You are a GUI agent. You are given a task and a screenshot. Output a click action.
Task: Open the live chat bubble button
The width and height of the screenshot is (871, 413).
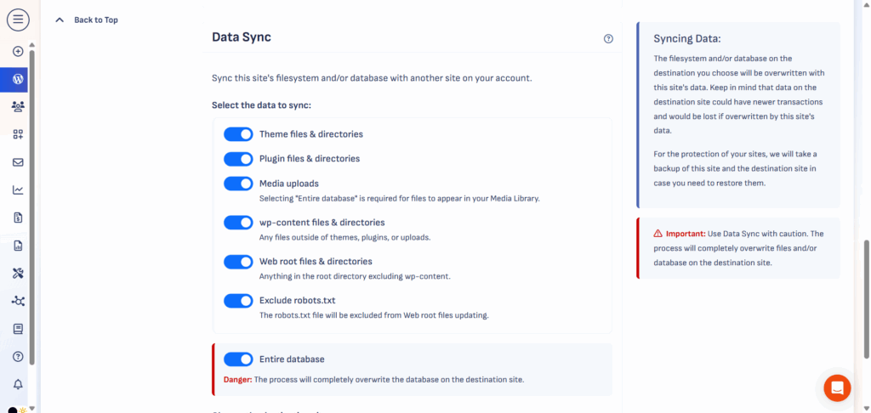click(x=837, y=388)
